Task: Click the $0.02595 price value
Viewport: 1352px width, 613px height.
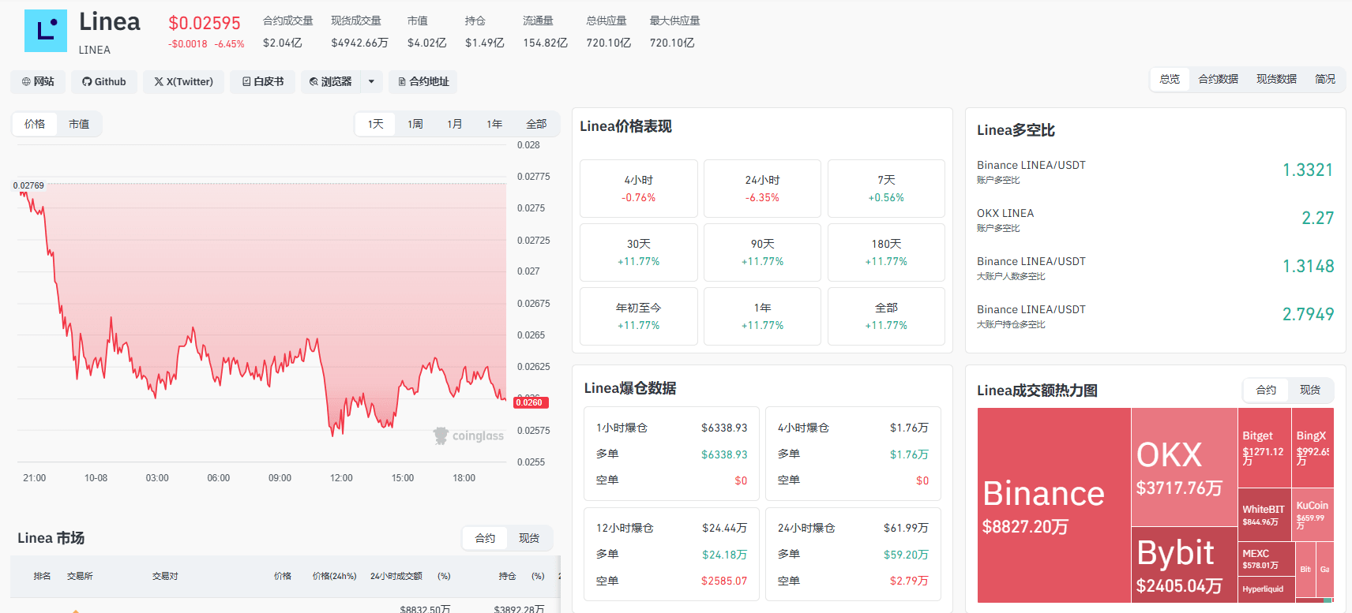Action: [x=205, y=23]
